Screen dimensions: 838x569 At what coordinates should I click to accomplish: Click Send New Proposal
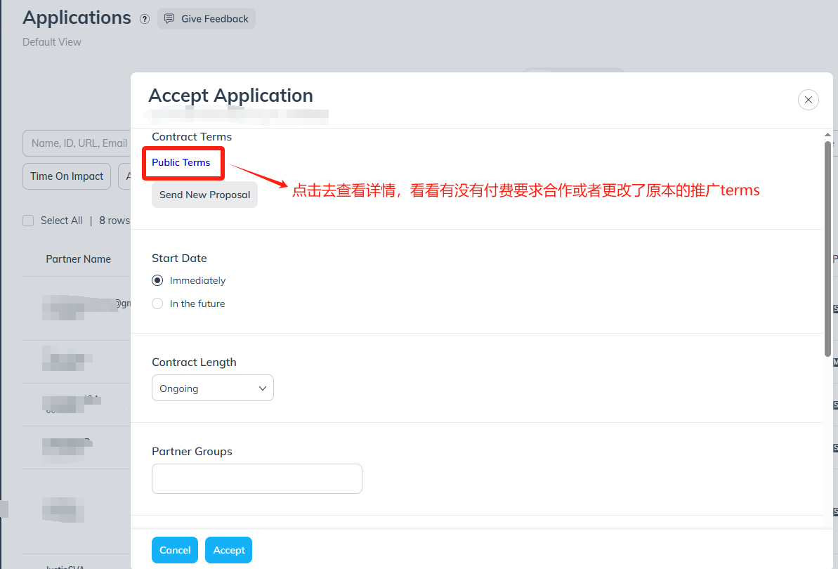(x=204, y=195)
